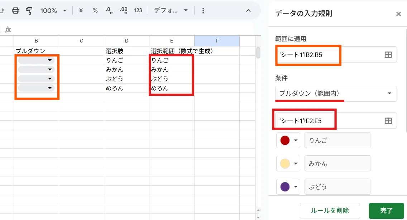Click the redo arrow icon
Screen dimensions: 407x220
coord(1,11)
